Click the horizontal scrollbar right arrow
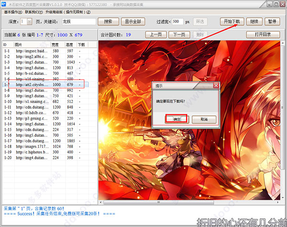This screenshot has width=287, height=227. pos(278,202)
